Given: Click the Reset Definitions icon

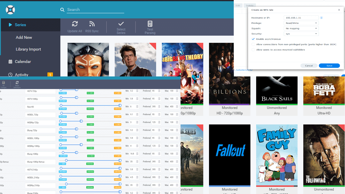Looking at the screenshot, I should point(17,83).
